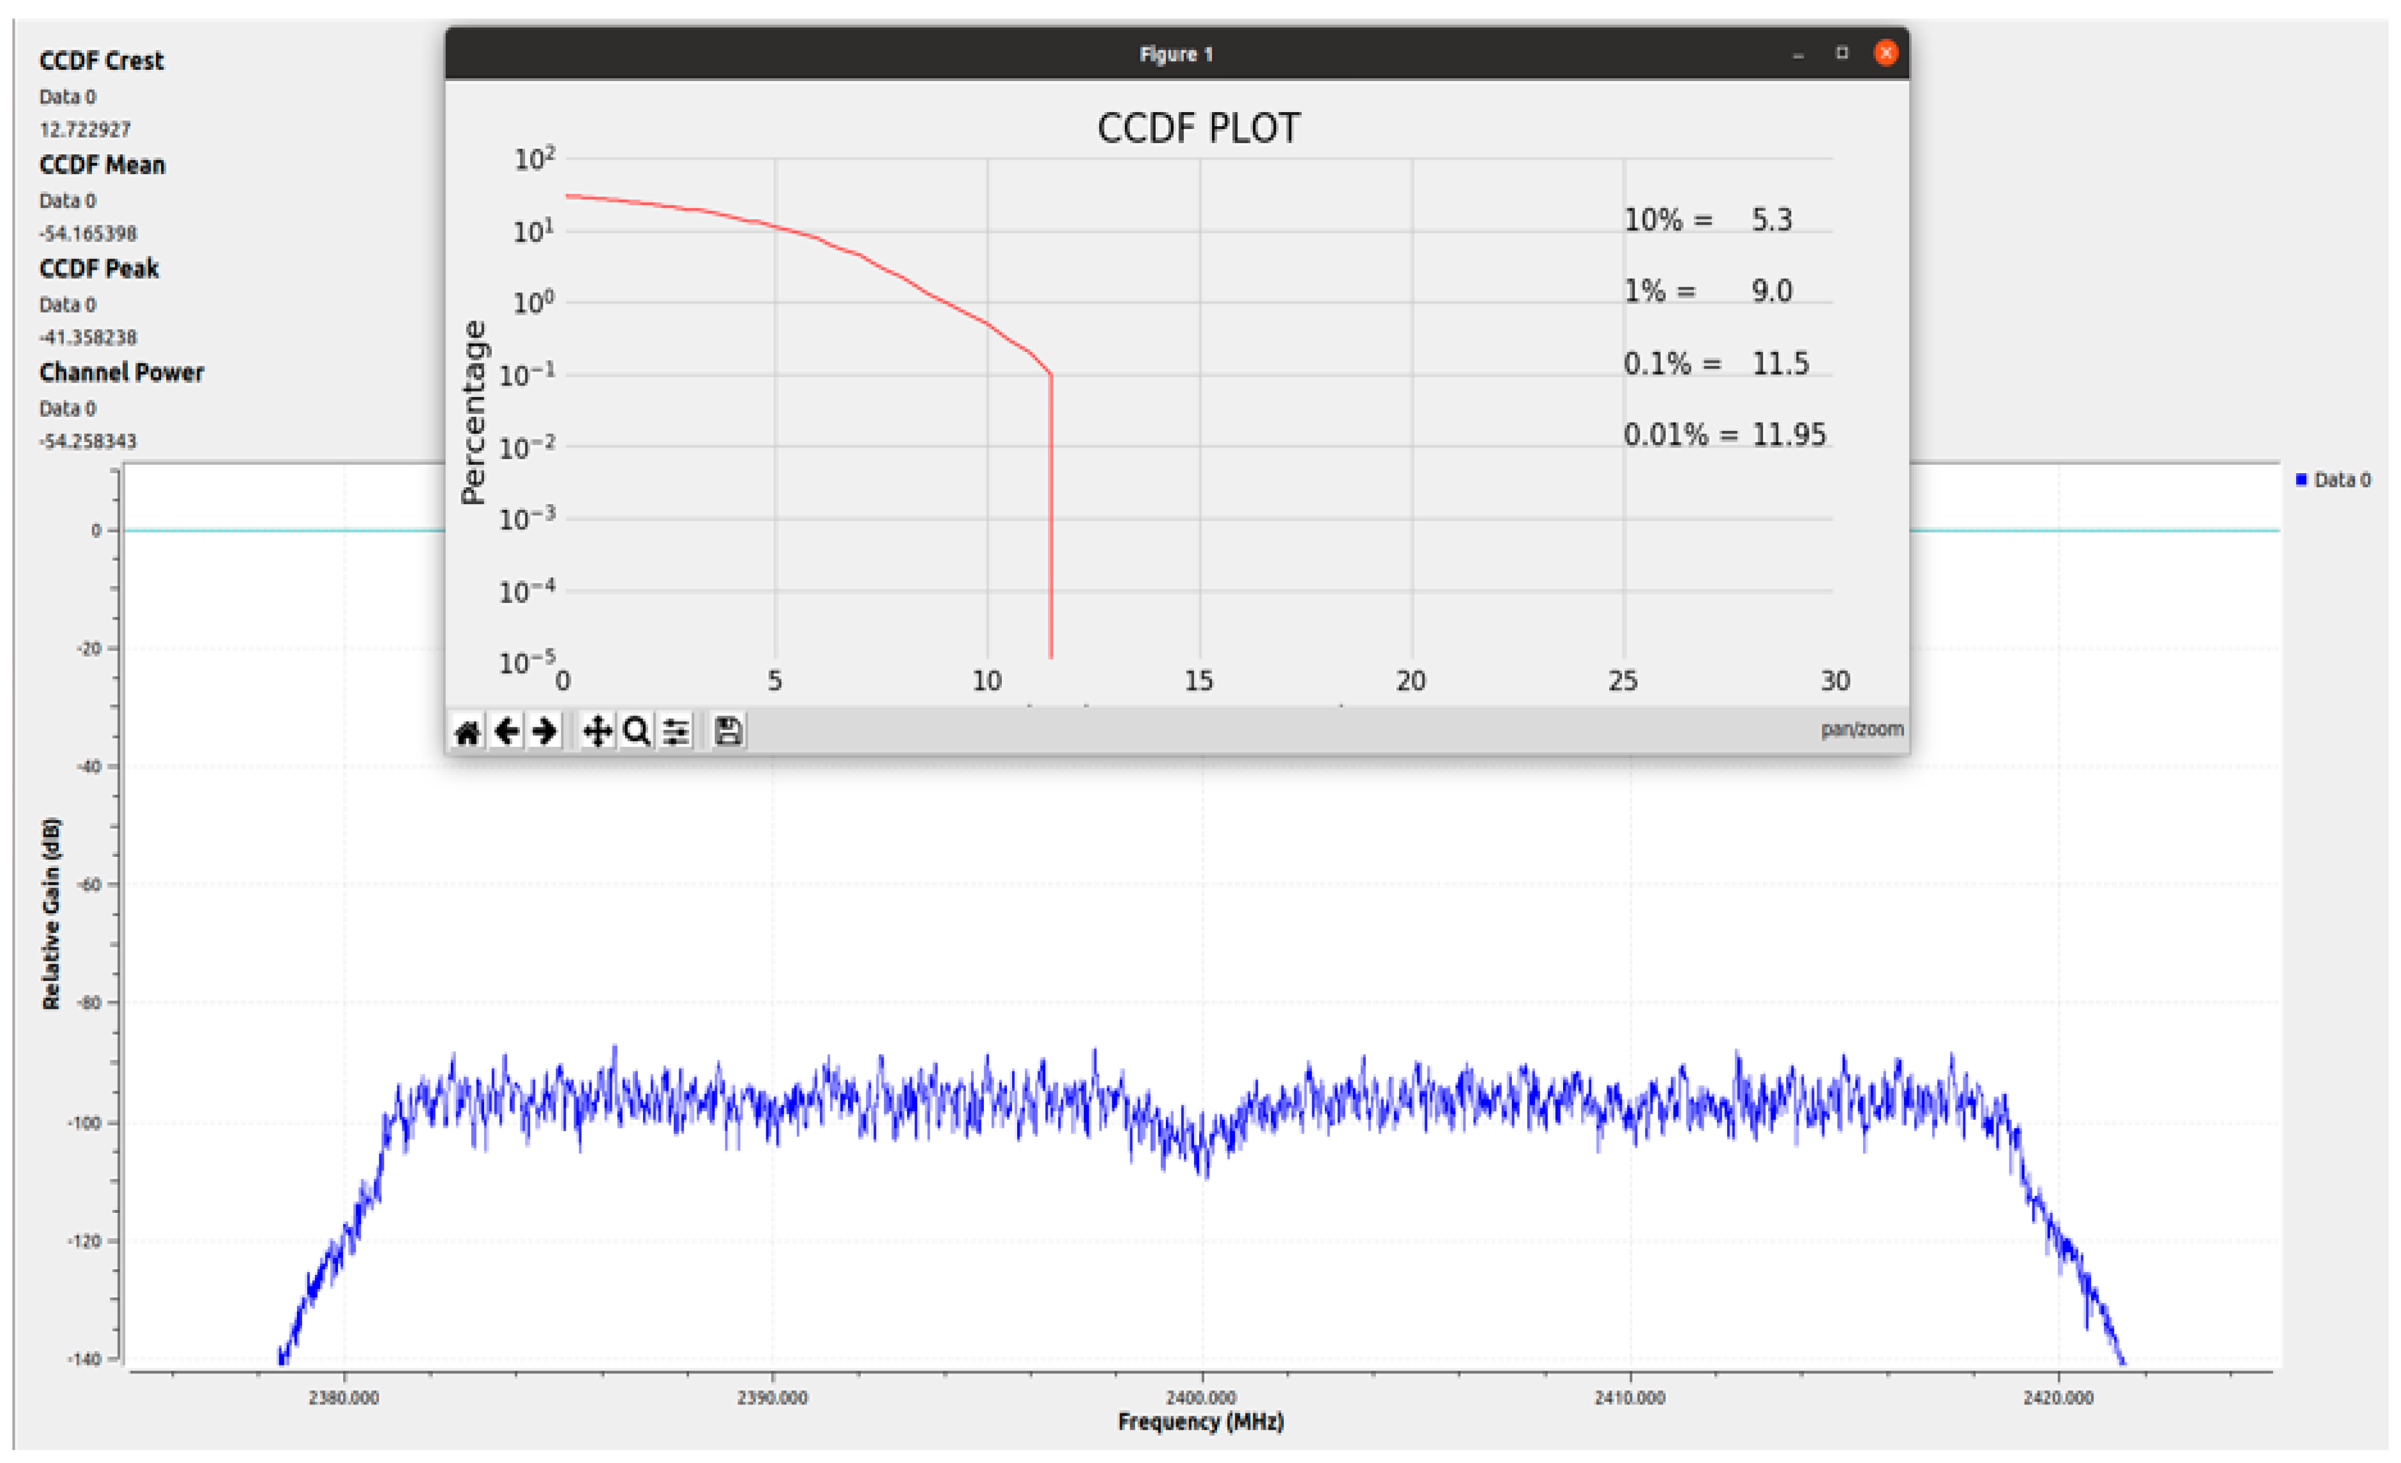Toggle the pan/zoom cross-arrows tool
This screenshot has width=2401, height=1463.
click(597, 731)
